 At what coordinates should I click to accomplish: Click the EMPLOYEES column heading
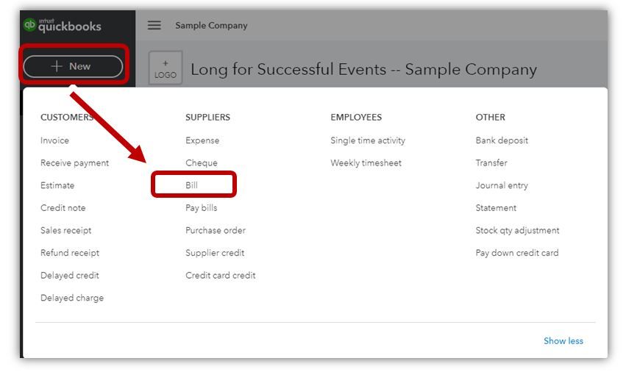356,118
